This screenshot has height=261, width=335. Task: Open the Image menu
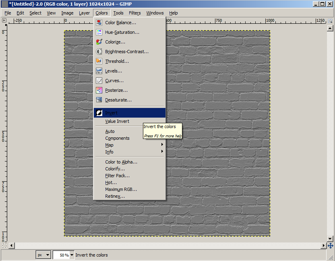(67, 13)
